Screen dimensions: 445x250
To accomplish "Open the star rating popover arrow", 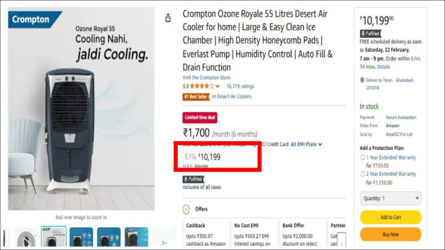I will click(x=218, y=86).
